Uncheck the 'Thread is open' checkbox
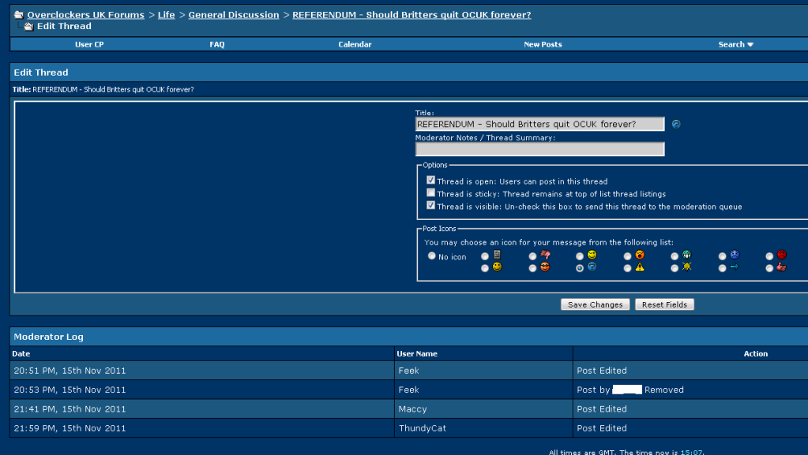This screenshot has width=808, height=455. 430,181
